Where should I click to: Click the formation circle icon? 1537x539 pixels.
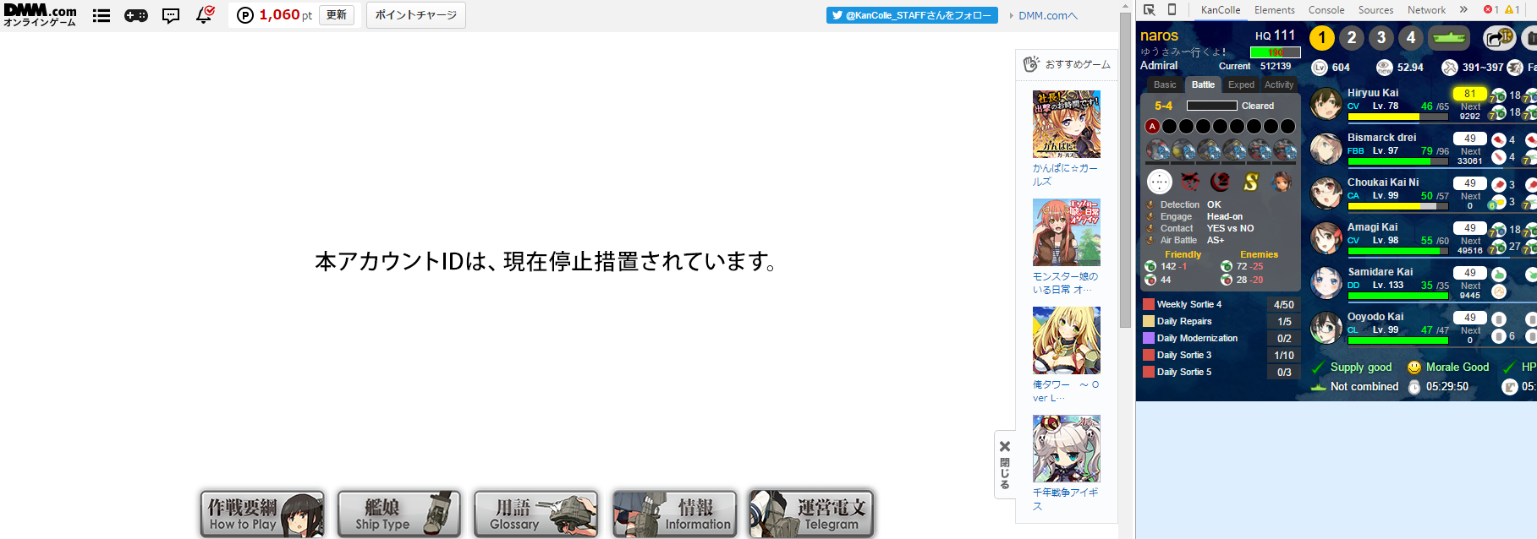tap(1159, 182)
